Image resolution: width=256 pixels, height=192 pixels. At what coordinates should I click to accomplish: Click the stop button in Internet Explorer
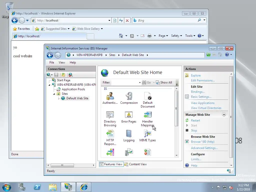point(127,20)
